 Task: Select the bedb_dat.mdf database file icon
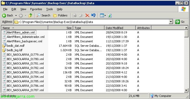[4, 46]
